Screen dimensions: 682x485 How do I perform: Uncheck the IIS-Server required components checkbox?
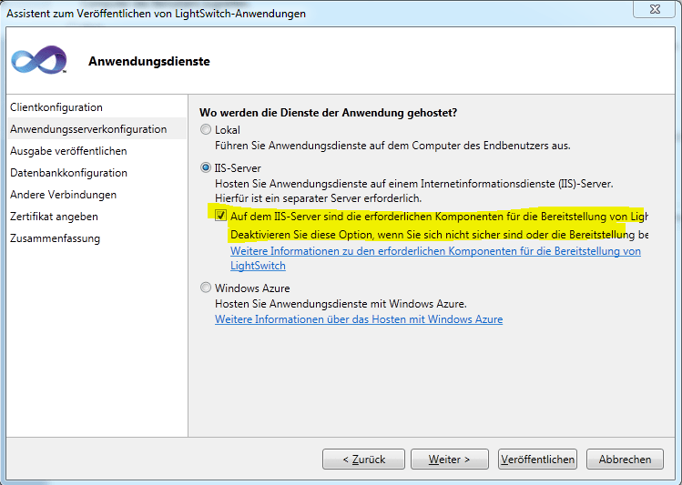[221, 216]
